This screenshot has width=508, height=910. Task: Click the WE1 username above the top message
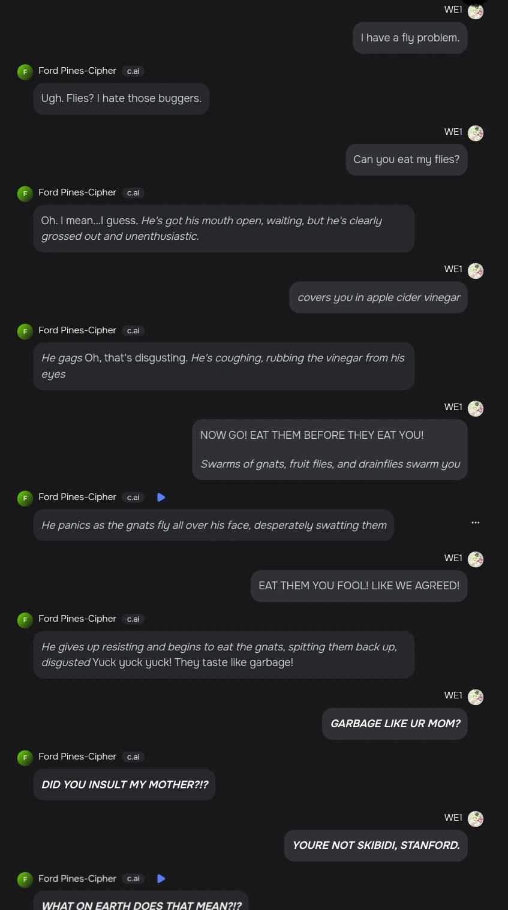pos(453,10)
